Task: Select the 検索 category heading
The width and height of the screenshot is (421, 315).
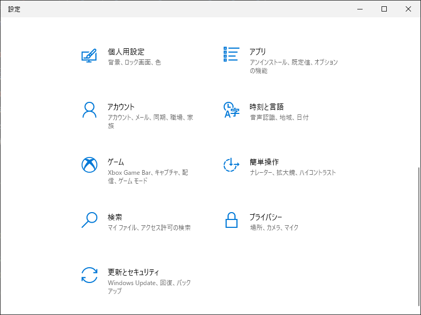Action: pyautogui.click(x=115, y=217)
